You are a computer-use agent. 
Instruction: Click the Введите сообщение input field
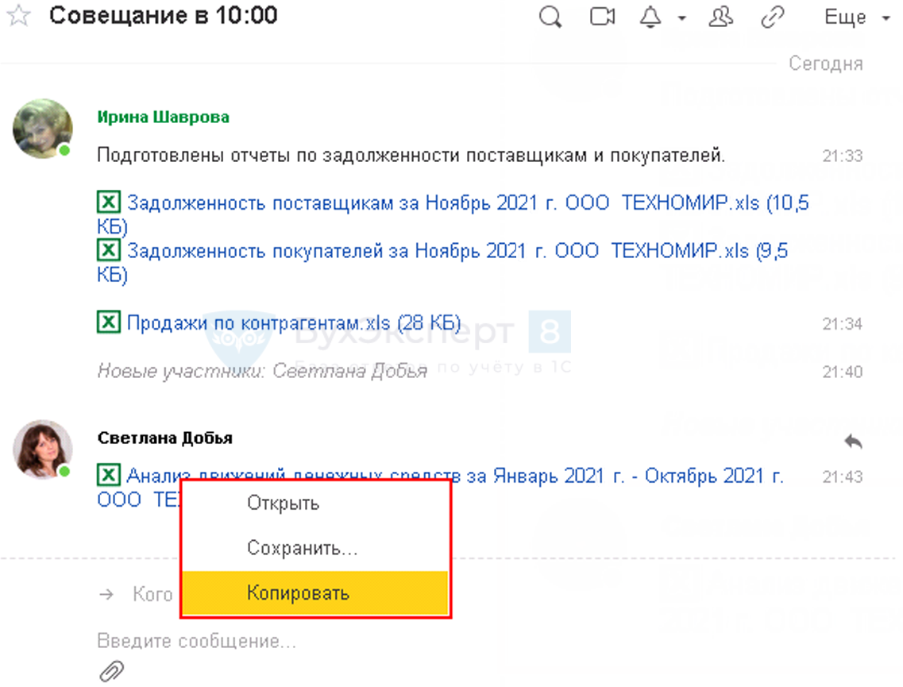tap(318, 641)
